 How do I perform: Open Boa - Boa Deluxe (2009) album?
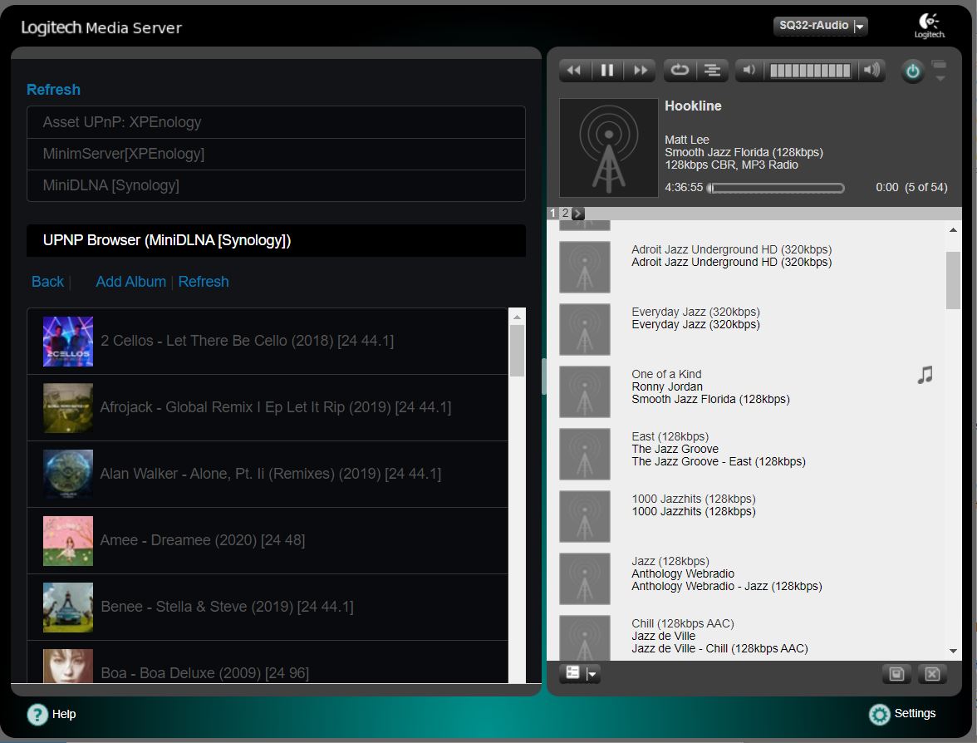268,662
